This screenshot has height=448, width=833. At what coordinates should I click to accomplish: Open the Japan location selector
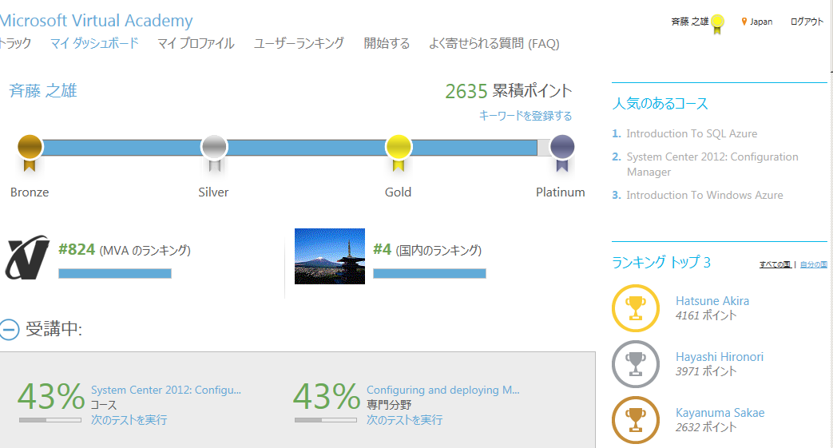[757, 22]
